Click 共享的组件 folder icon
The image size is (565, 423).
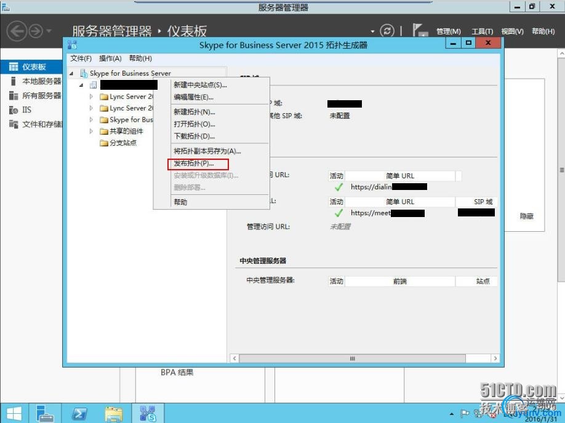104,132
